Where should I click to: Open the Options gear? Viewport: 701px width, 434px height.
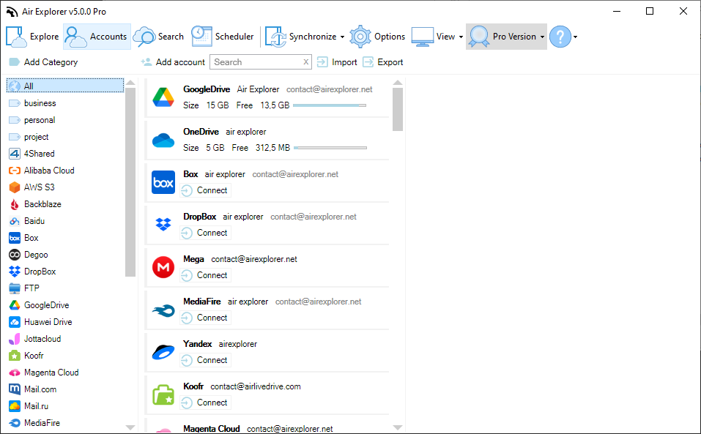(x=377, y=37)
